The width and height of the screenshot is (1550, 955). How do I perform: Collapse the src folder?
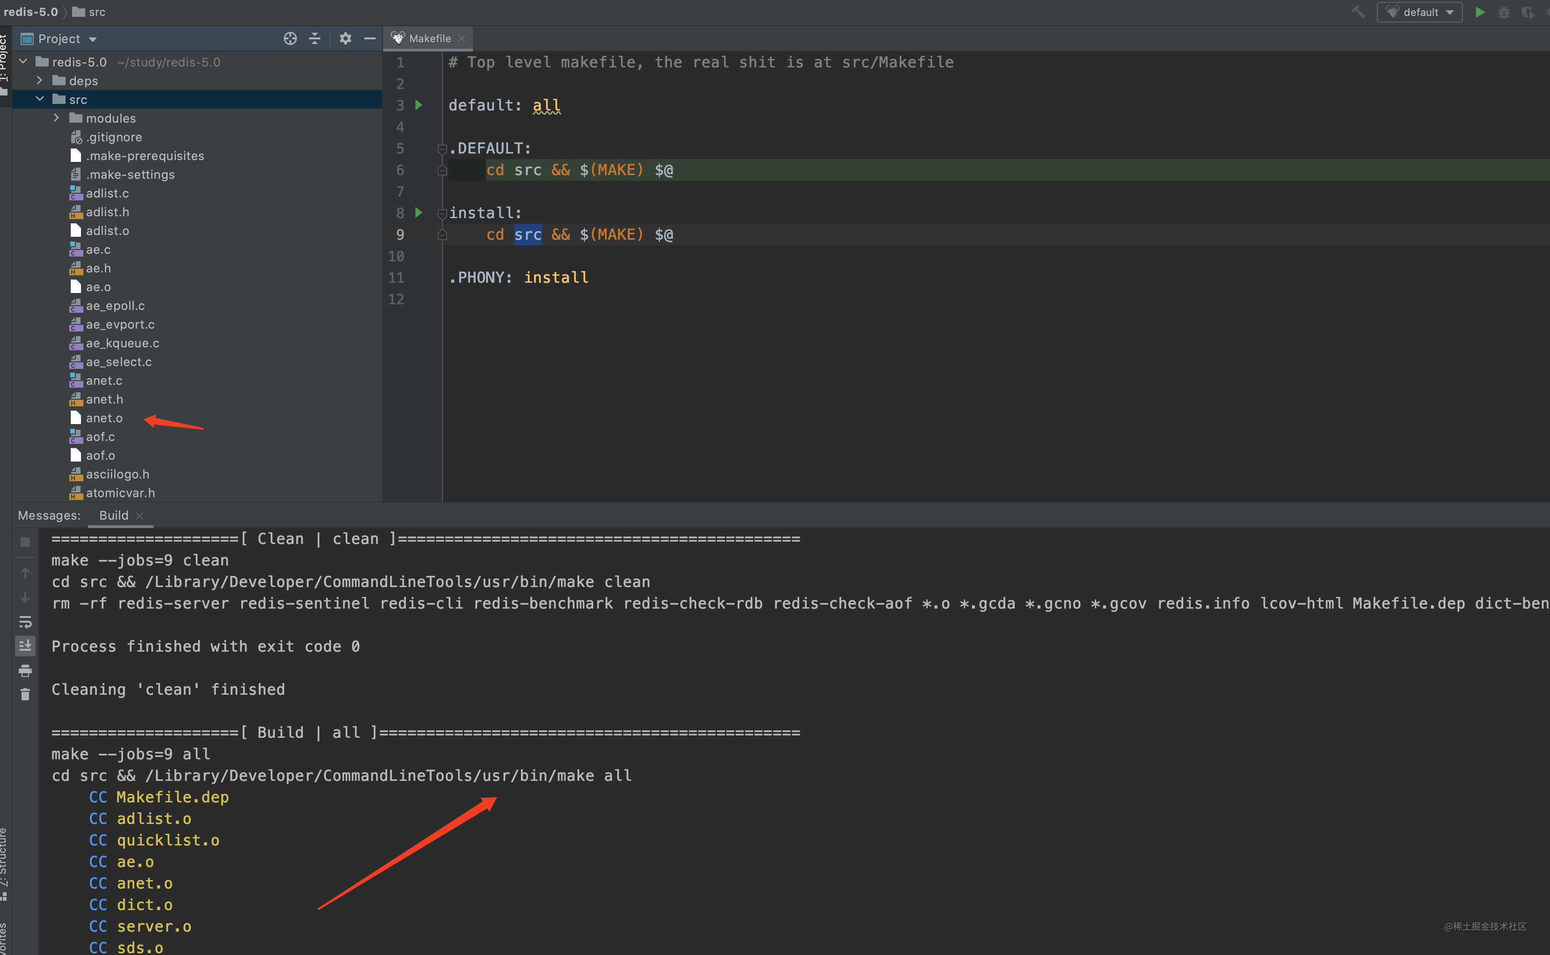(40, 99)
